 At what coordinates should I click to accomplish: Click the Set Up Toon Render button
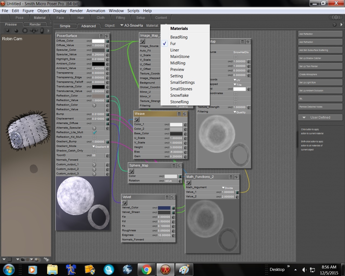[320, 66]
